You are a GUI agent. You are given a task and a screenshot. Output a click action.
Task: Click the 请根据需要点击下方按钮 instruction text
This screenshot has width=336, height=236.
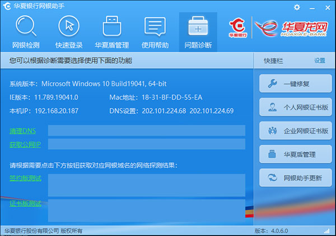(x=94, y=165)
